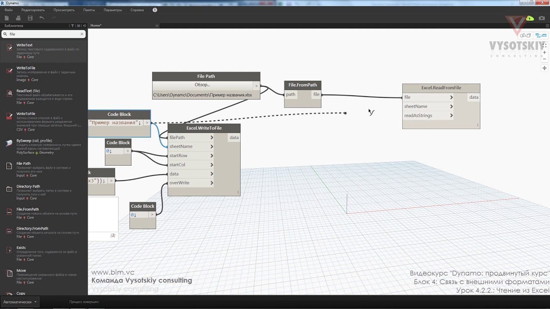Viewport: 550px width, 309px height.
Task: Click data output port of Excel.ReadFromFile
Action: tap(474, 97)
